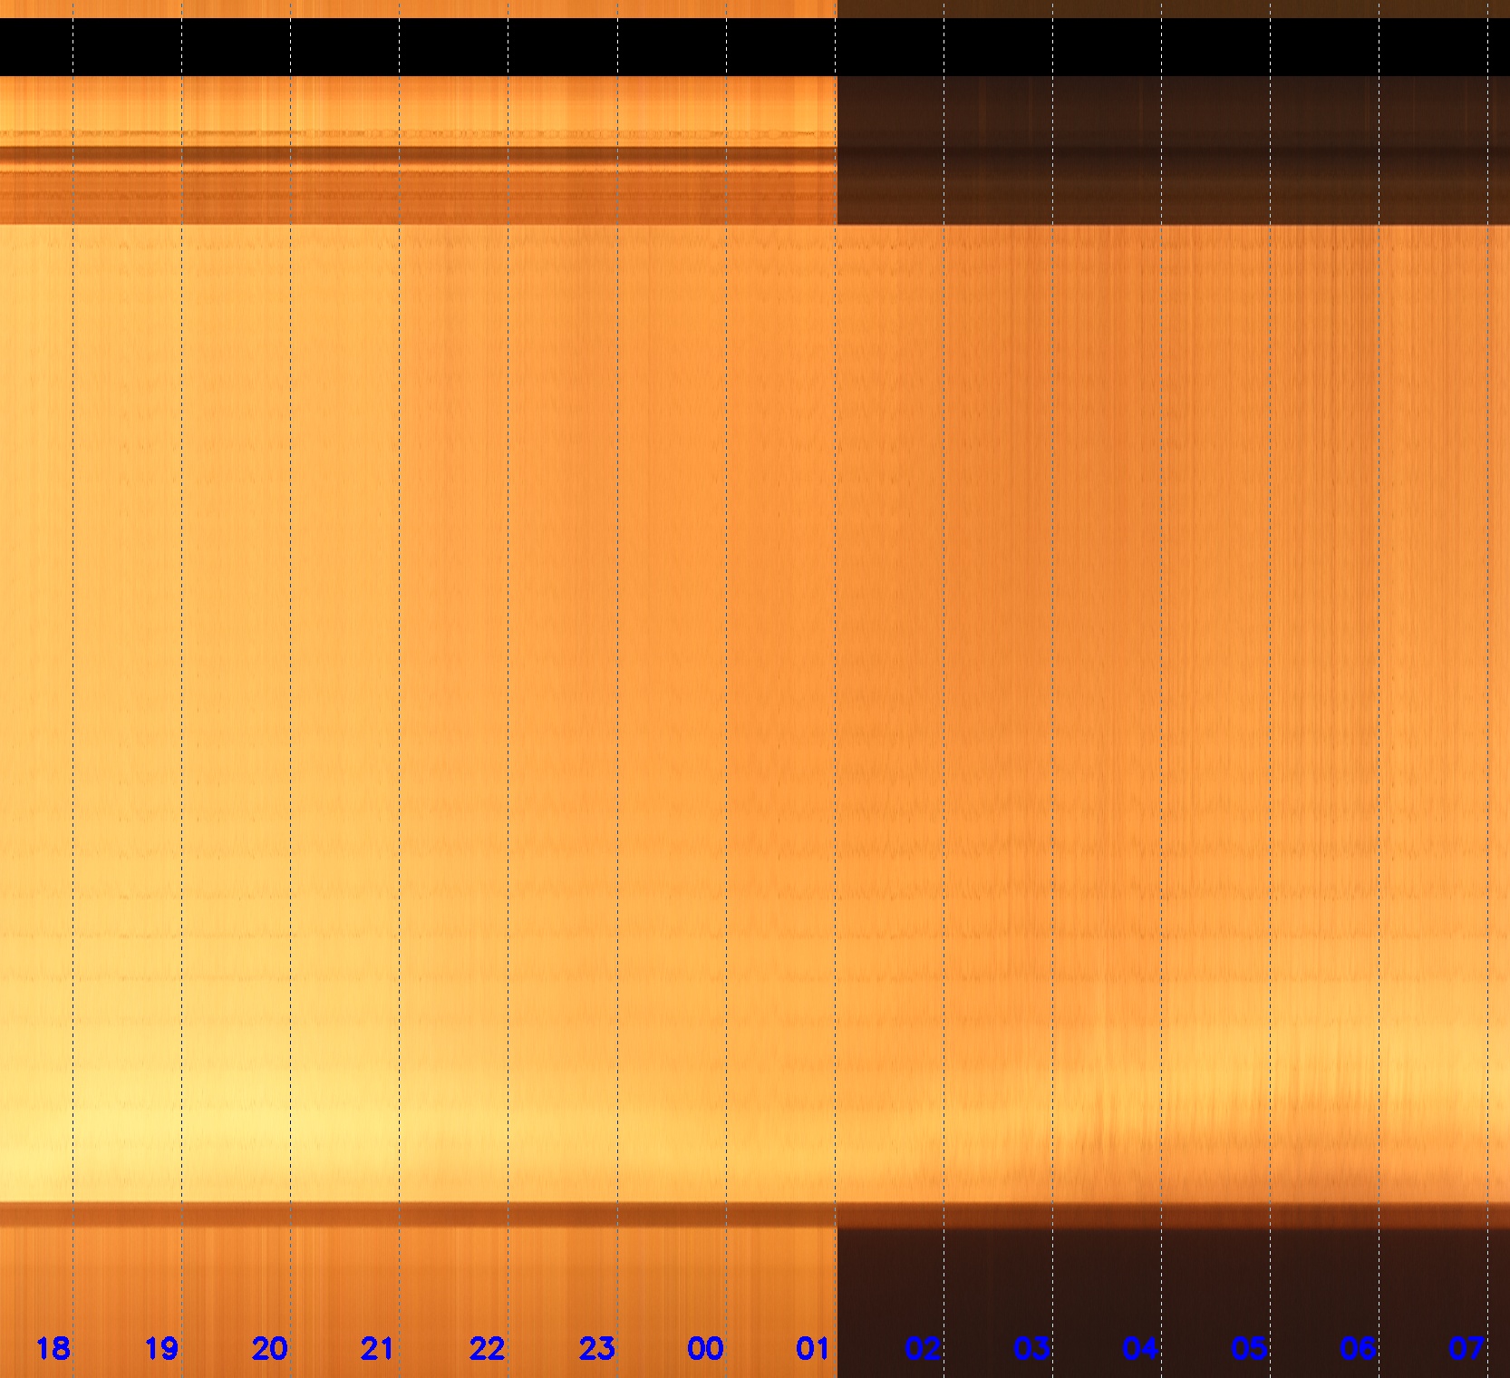This screenshot has width=1510, height=1378.
Task: Choose the 05 hour label
Action: (x=1249, y=1348)
